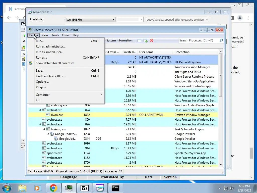Image resolution: width=257 pixels, height=193 pixels.
Task: Select Run as limited user... entry
Action: pyautogui.click(x=66, y=52)
